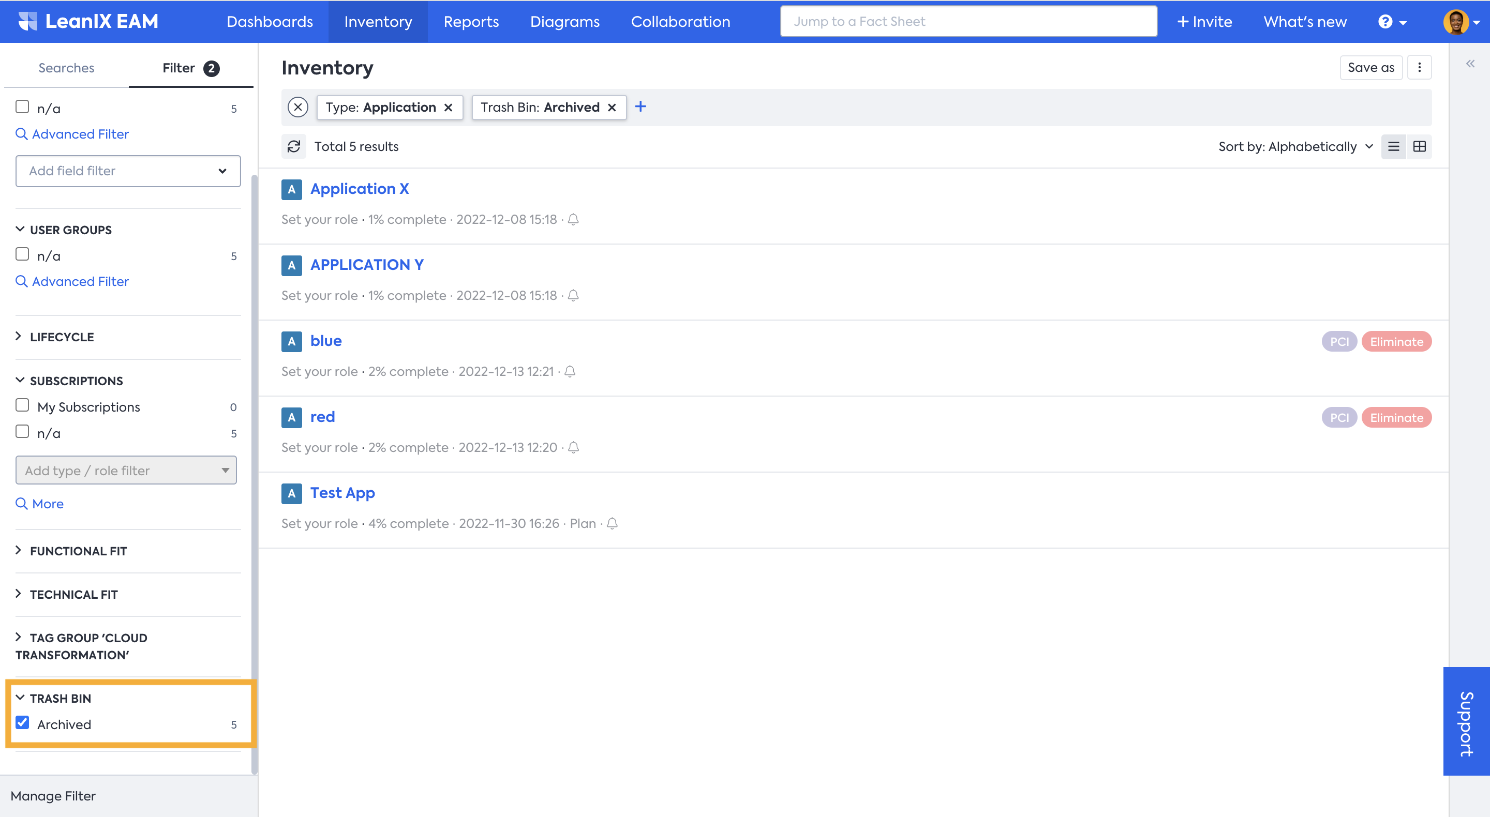
Task: Click the bell icon for Application X
Action: click(573, 220)
